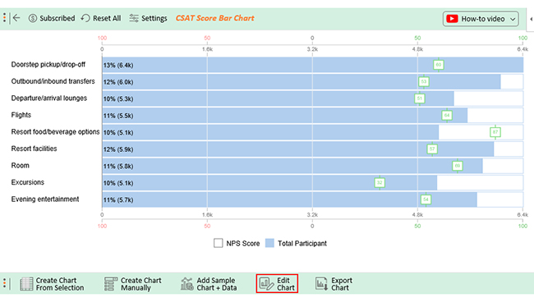Click the score marker on the Room bar
534x302 pixels.
coord(458,166)
